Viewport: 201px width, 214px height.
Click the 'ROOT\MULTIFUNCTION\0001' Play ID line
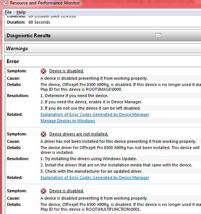91,209
